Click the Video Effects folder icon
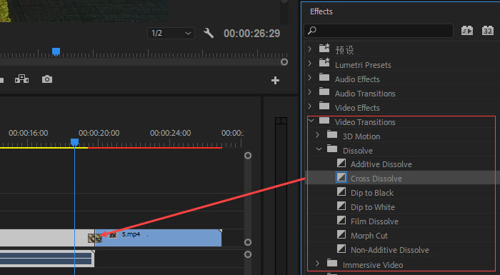Screen dimensions: 500x275 (x=324, y=106)
